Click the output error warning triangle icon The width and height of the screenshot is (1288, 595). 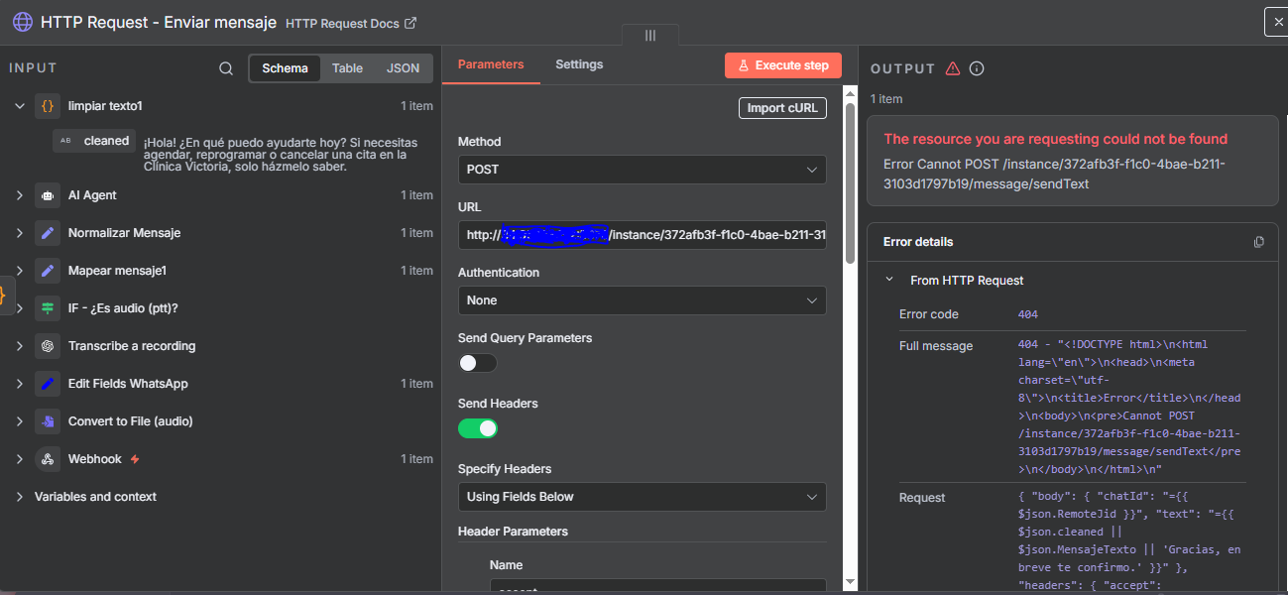pos(953,68)
